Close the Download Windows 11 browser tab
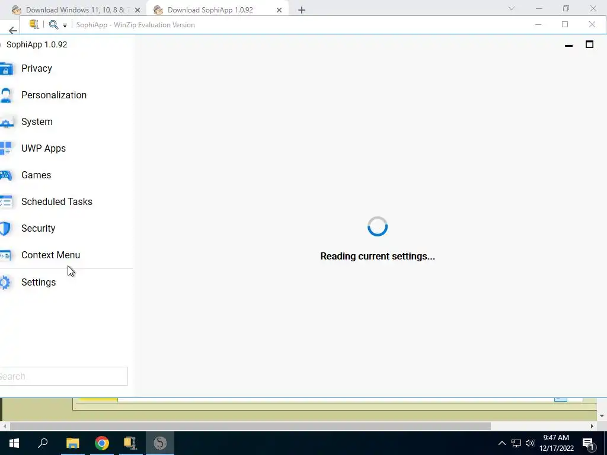Viewport: 607px width, 455px height. click(137, 10)
